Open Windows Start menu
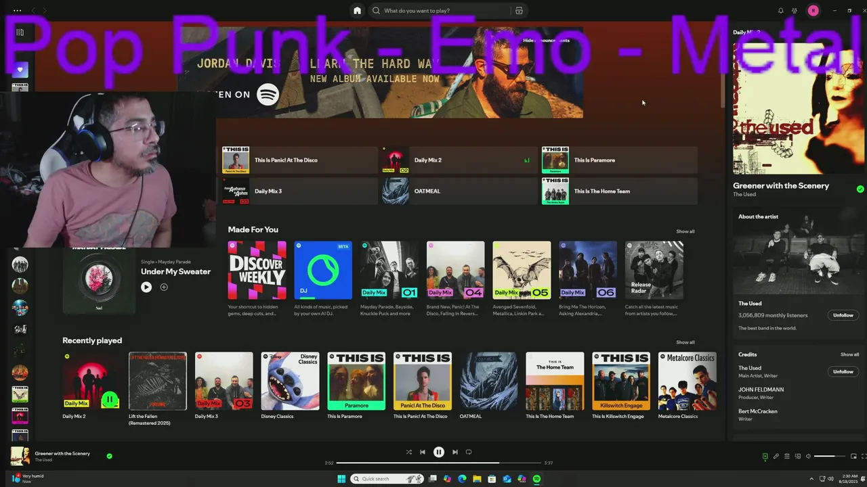Screen dimensions: 867x487 pyautogui.click(x=341, y=479)
